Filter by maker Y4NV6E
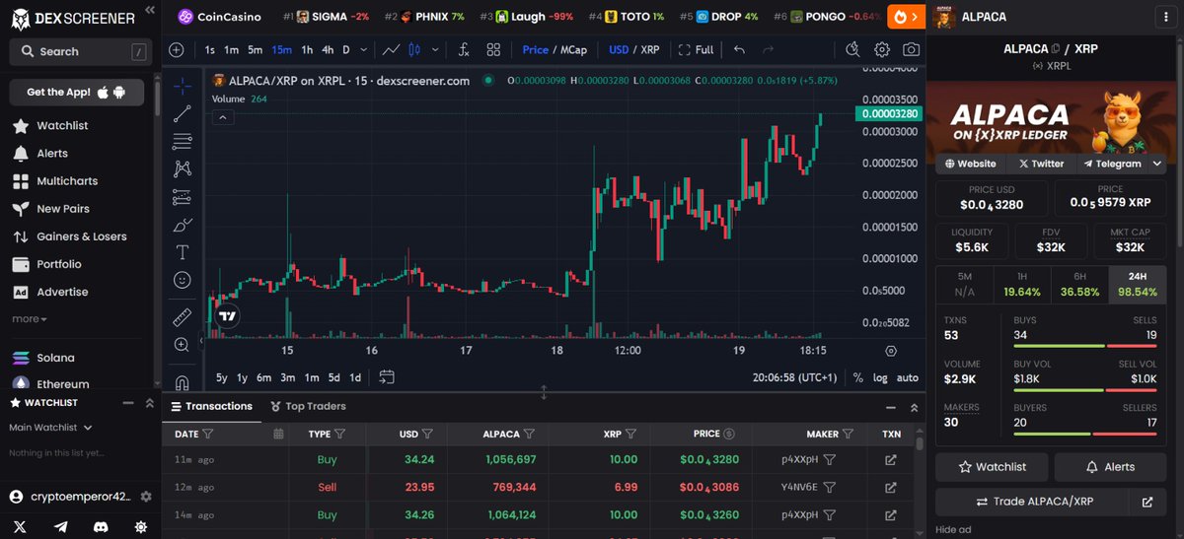The width and height of the screenshot is (1184, 539). point(830,487)
